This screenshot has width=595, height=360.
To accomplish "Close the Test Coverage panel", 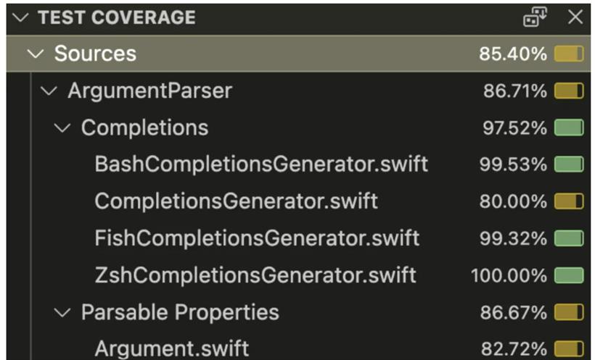I will click(x=575, y=17).
